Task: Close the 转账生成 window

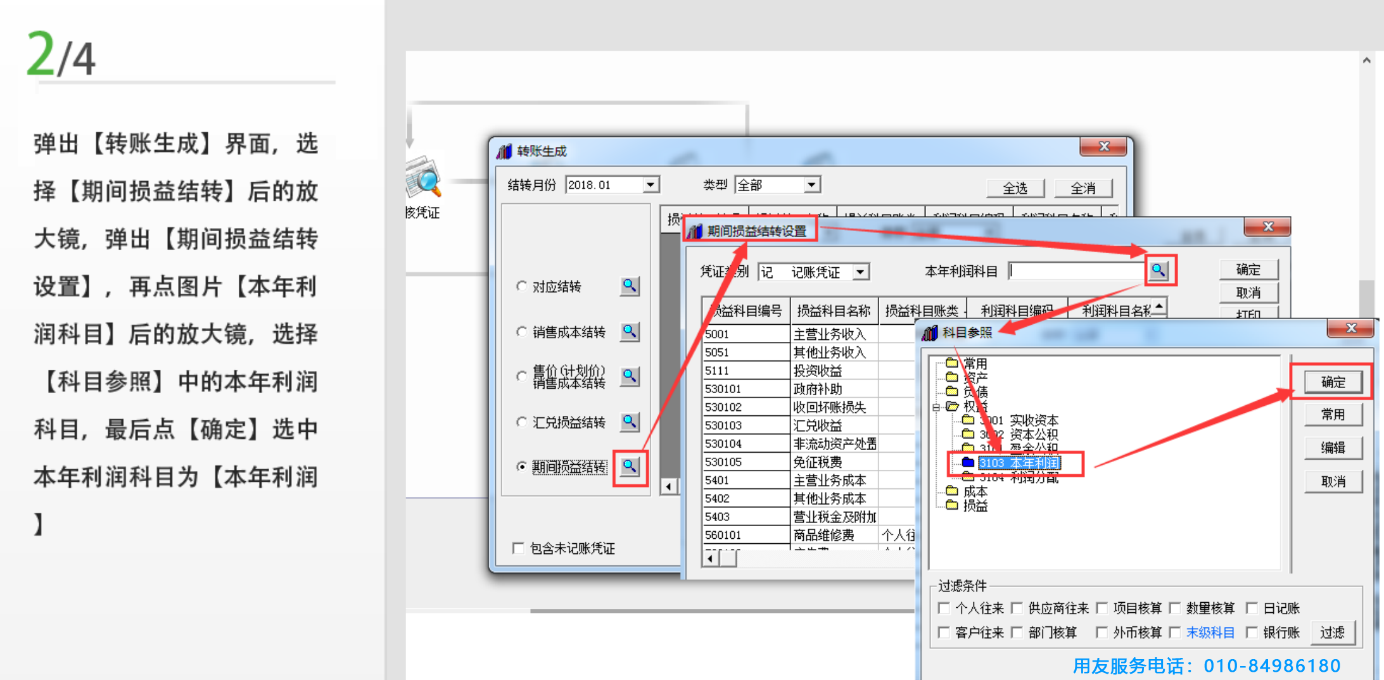Action: coord(1104,146)
